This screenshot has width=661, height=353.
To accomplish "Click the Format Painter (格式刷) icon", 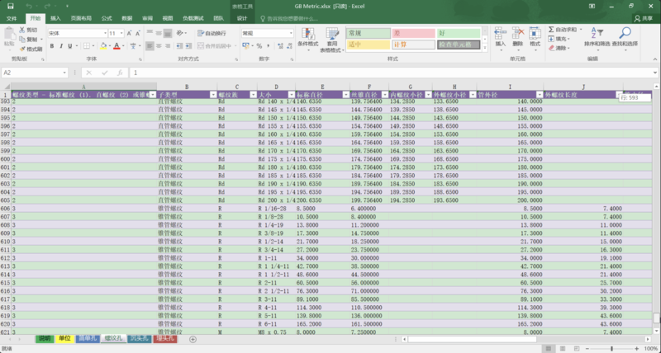I will coord(33,49).
